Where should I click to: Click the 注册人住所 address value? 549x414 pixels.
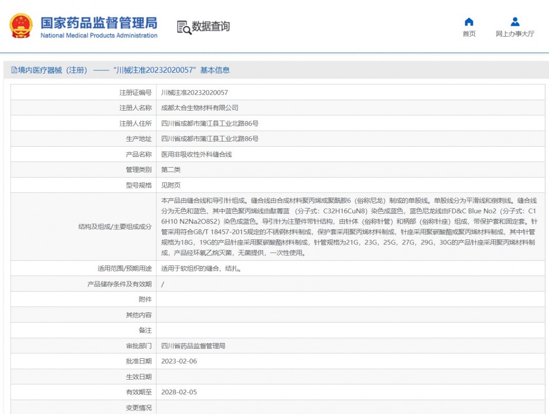[x=210, y=123]
